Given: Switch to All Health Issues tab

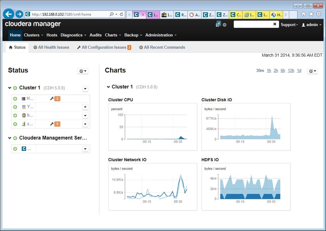Looking at the screenshot, I should click(51, 47).
